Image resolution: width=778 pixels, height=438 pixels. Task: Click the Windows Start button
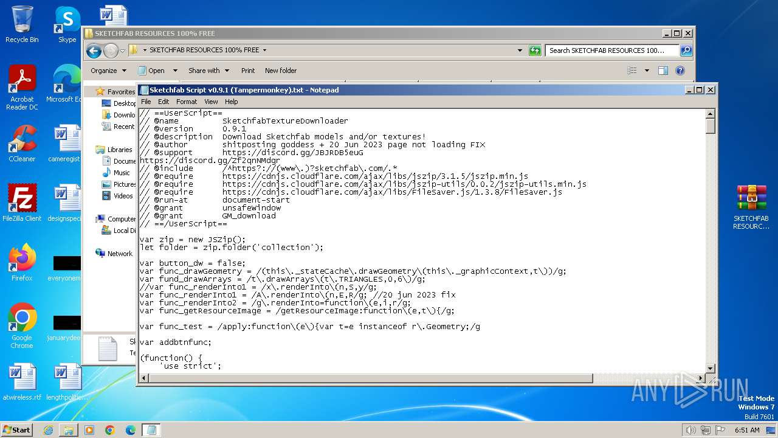pyautogui.click(x=17, y=430)
